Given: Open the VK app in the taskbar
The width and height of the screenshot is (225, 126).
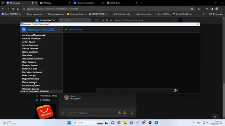Looking at the screenshot, I should coord(156,122).
